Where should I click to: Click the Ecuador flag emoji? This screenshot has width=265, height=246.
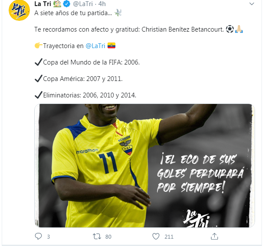(x=111, y=45)
